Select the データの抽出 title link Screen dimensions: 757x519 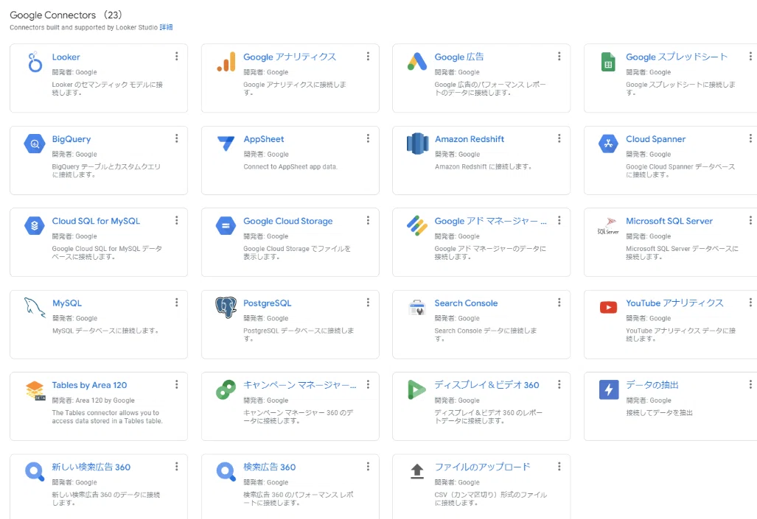point(652,385)
